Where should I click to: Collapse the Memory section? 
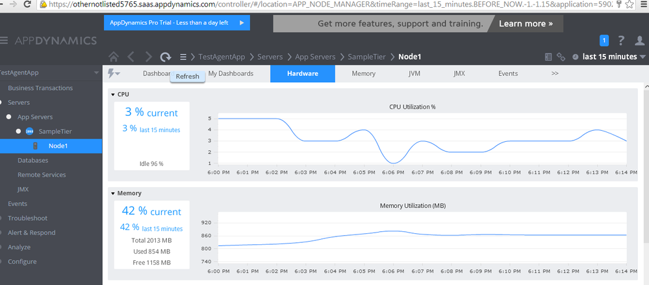click(113, 194)
